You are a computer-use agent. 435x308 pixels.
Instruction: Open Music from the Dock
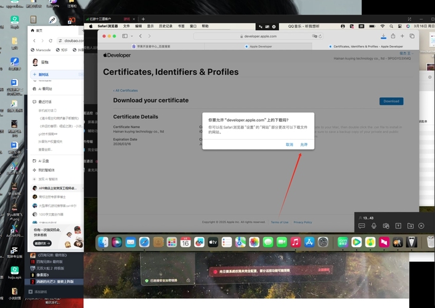(x=295, y=242)
